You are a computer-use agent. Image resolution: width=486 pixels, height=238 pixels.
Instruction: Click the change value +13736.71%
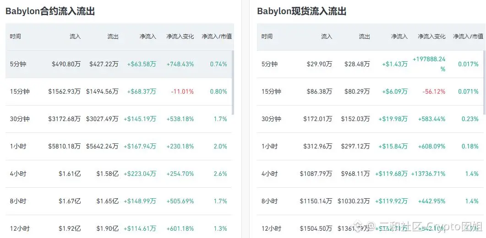pos(428,174)
